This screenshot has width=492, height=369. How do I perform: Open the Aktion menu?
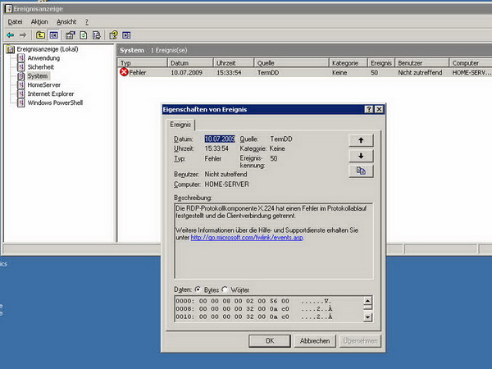(x=39, y=21)
